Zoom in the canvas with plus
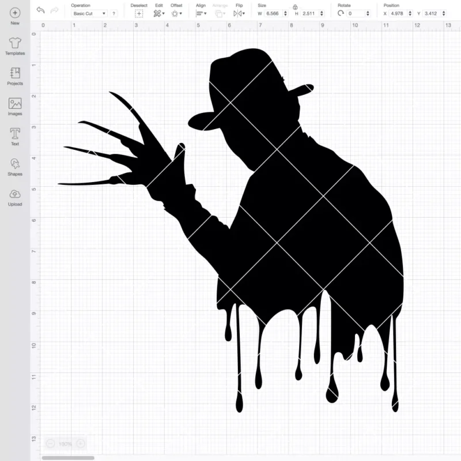This screenshot has height=461, width=461. click(x=81, y=443)
